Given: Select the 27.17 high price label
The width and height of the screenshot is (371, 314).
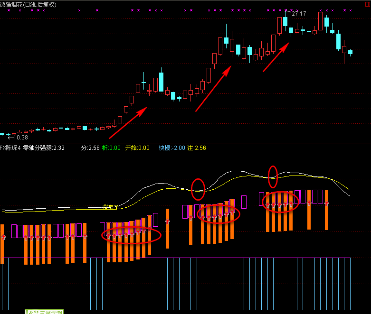Looking at the screenshot, I should pos(299,14).
